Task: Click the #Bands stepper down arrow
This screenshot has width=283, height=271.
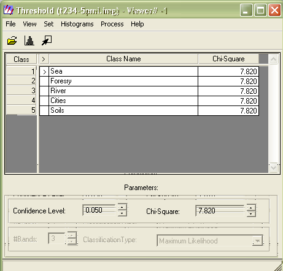Action: tap(72, 242)
